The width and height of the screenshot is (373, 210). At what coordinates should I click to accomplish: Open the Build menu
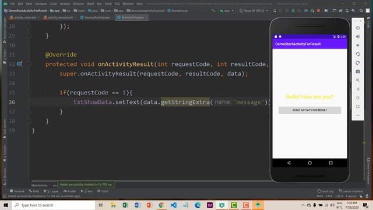coord(90,3)
